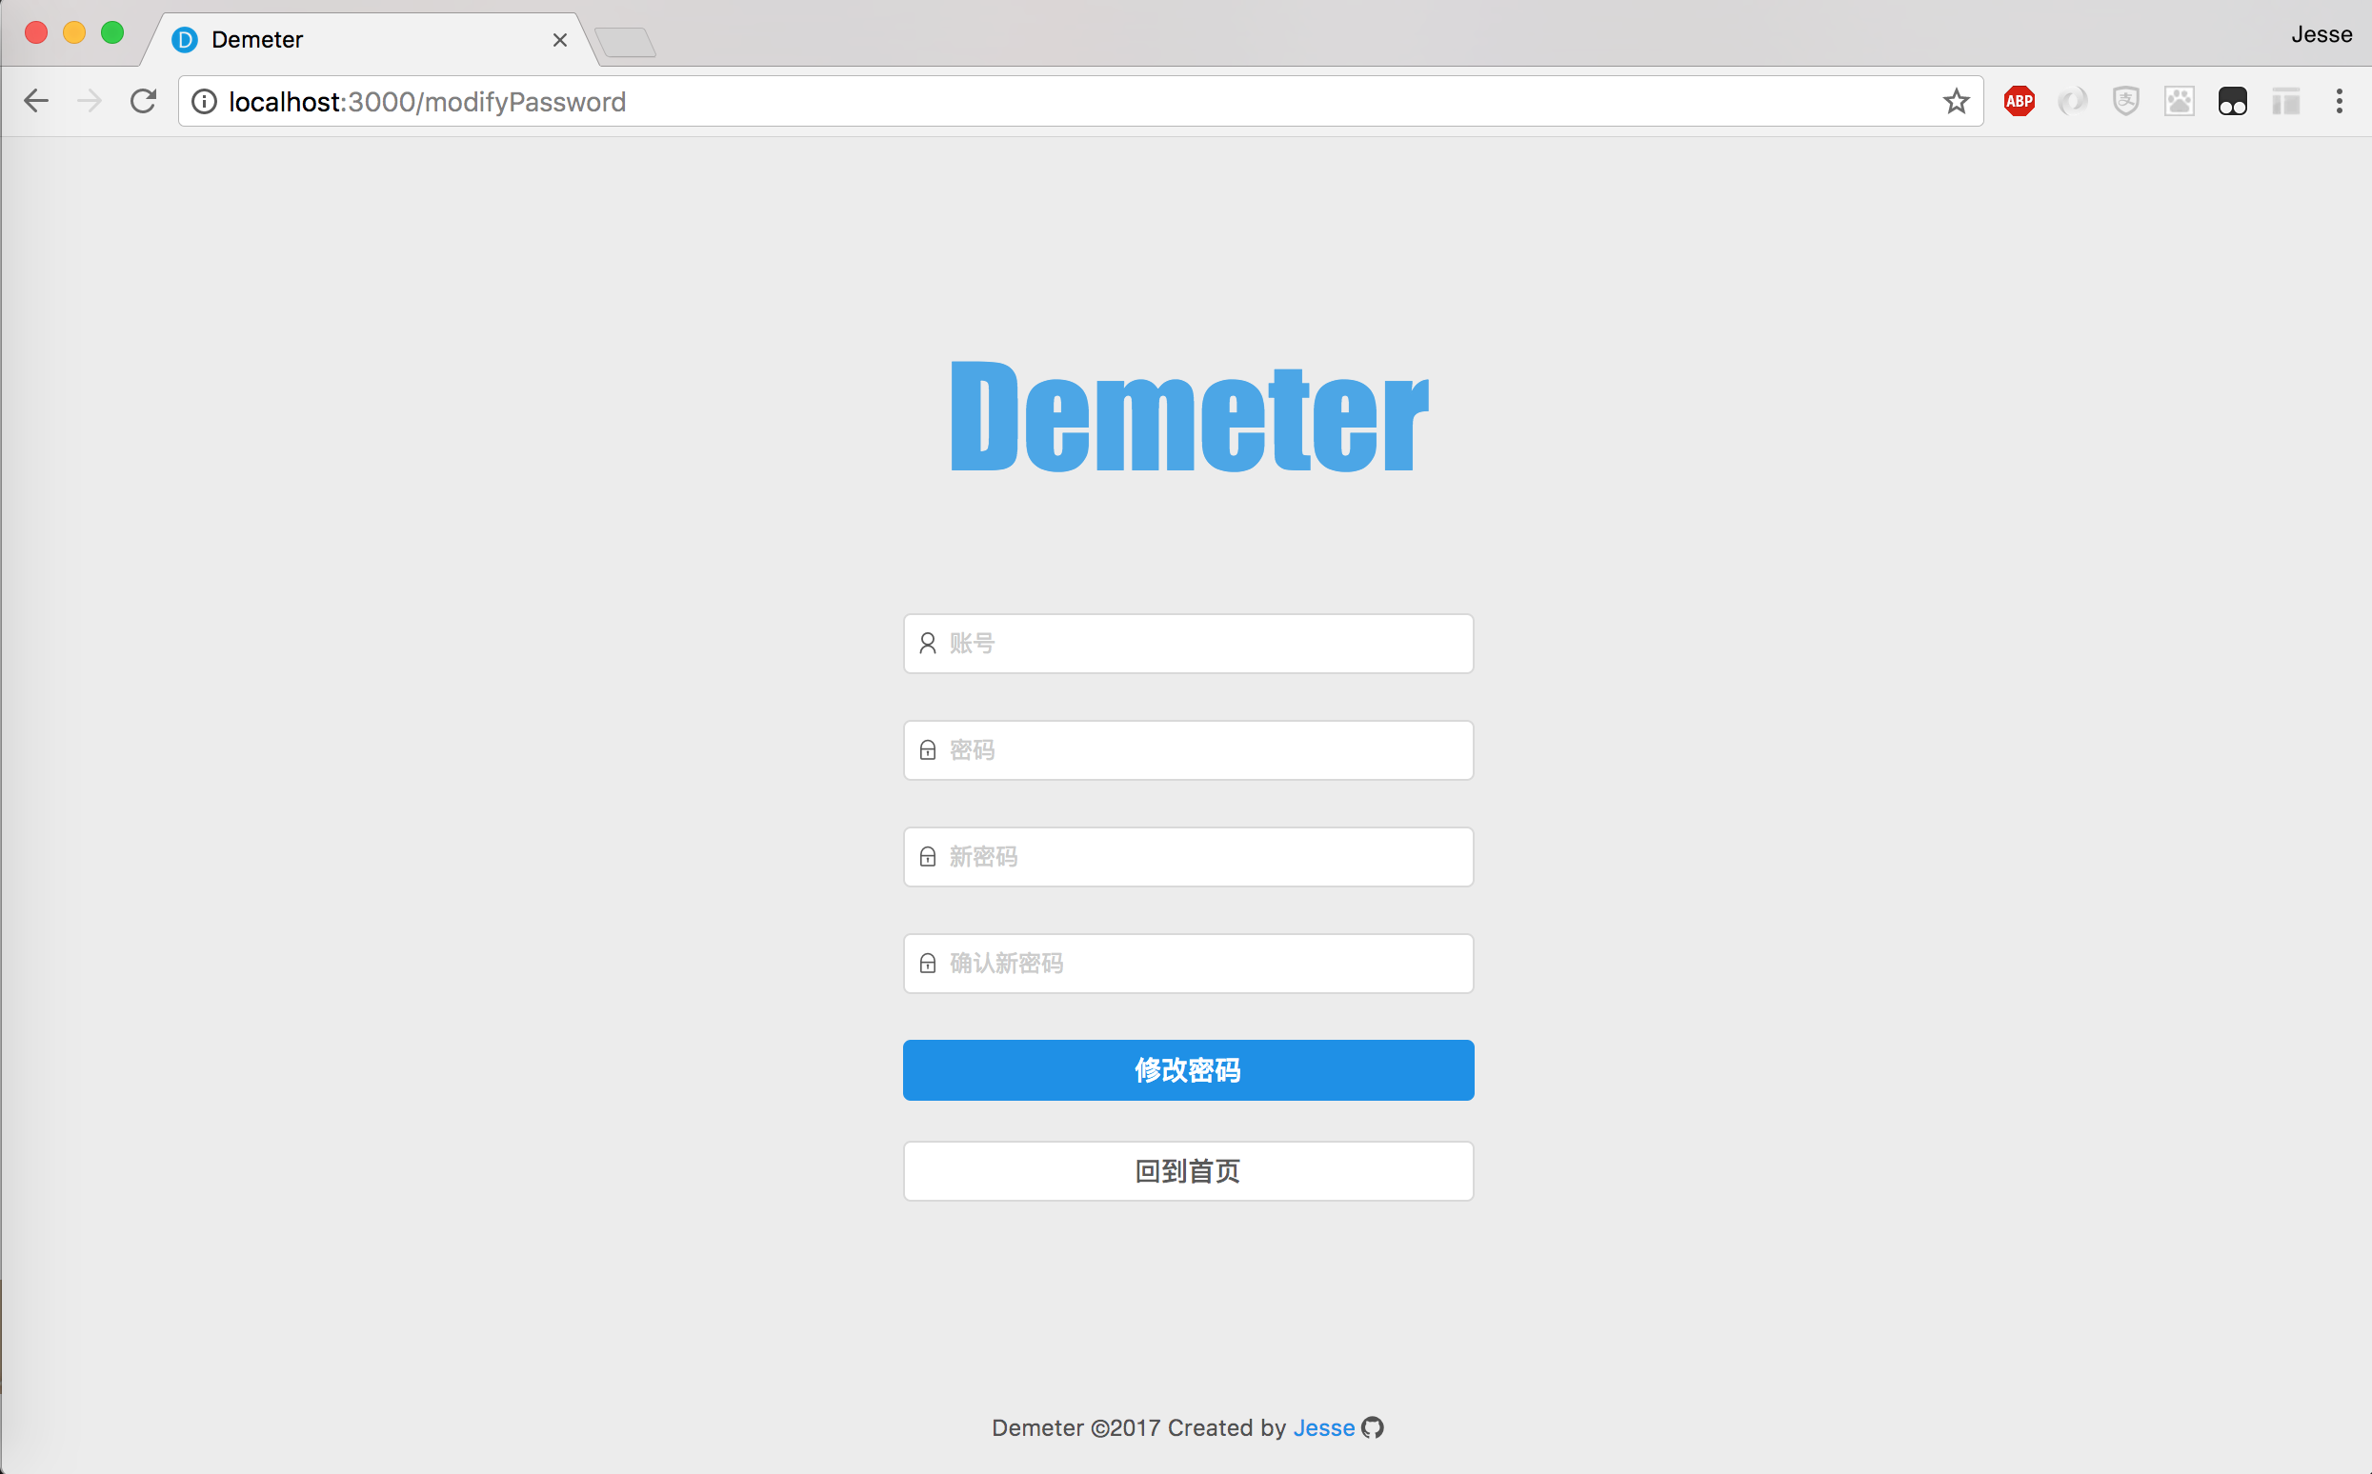The width and height of the screenshot is (2372, 1474).
Task: Click the black Tampermonkey extension icon
Action: point(2233,101)
